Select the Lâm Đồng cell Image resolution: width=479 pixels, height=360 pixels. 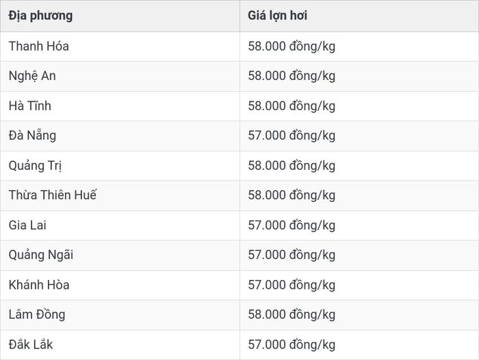(120, 315)
